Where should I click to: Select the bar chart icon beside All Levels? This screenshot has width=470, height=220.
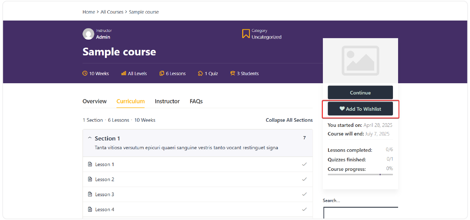(x=124, y=73)
